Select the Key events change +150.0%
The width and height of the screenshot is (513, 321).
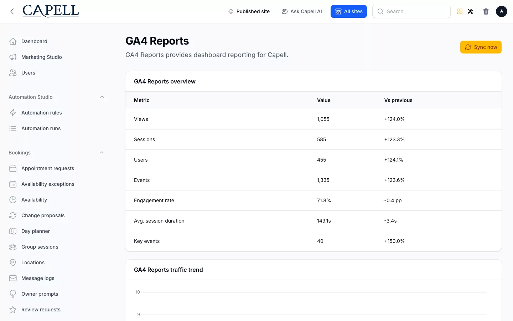pyautogui.click(x=394, y=241)
